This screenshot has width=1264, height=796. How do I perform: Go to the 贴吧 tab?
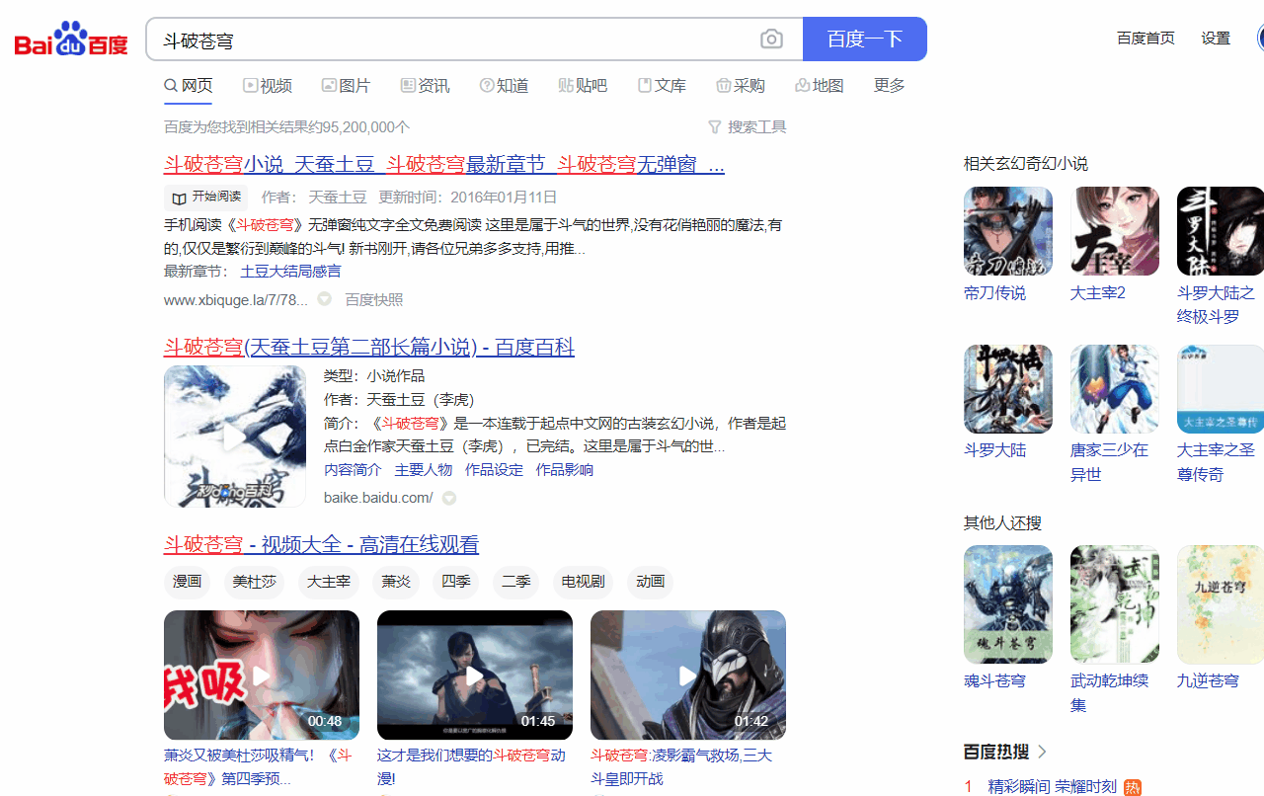[583, 86]
